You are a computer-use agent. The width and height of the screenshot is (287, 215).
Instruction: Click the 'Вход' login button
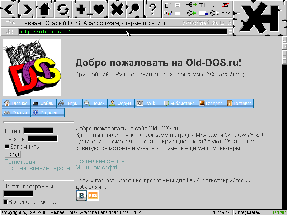coord(13,154)
